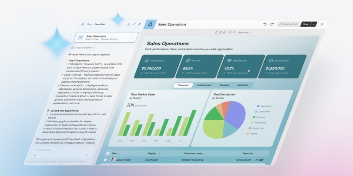Viewport: 353px width, 176px height.
Task: Expand chat panel with the arrows icon
Action: point(134,24)
